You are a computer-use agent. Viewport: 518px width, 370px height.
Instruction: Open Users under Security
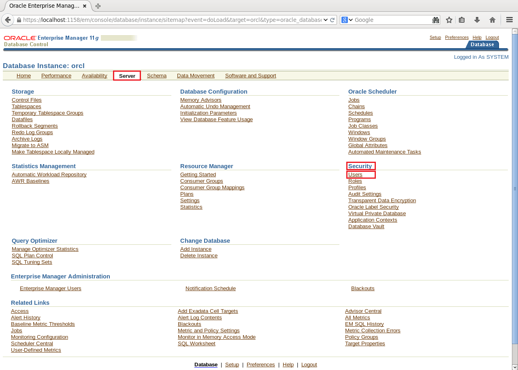coord(355,175)
